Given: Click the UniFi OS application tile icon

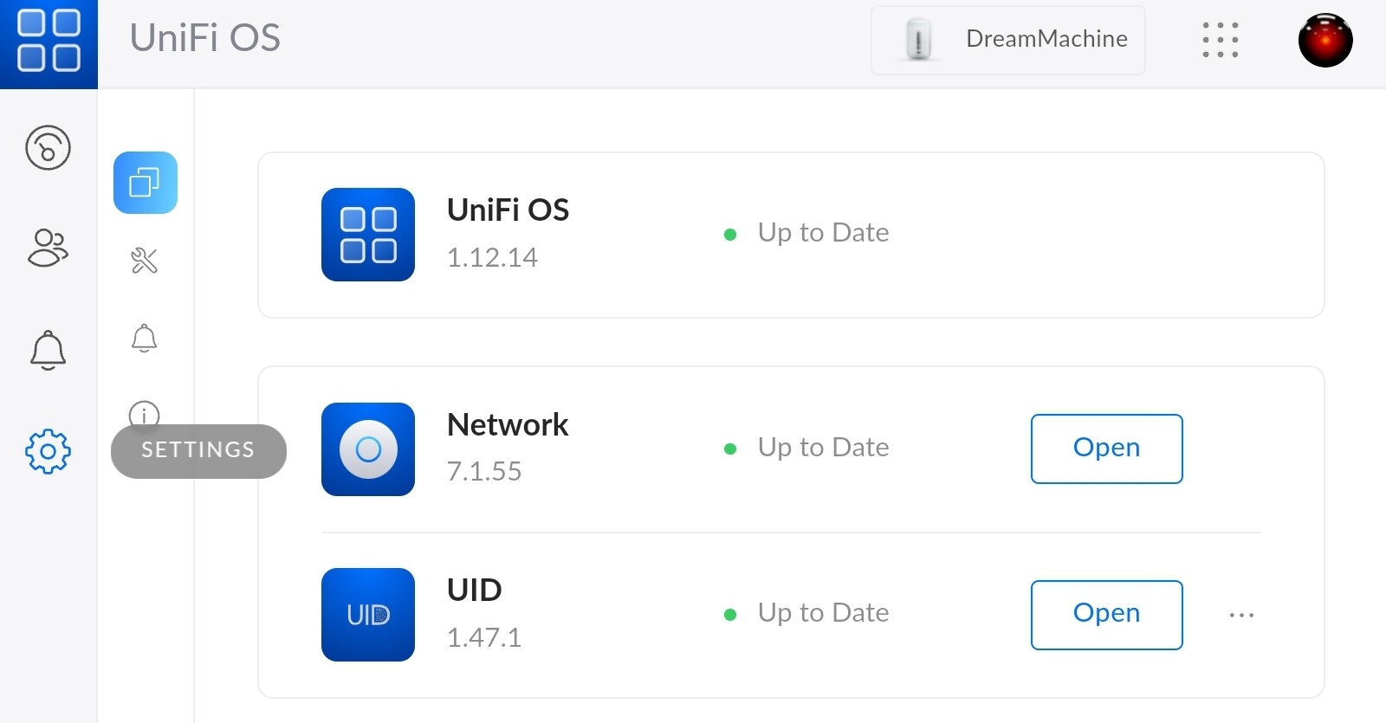Looking at the screenshot, I should pyautogui.click(x=368, y=235).
